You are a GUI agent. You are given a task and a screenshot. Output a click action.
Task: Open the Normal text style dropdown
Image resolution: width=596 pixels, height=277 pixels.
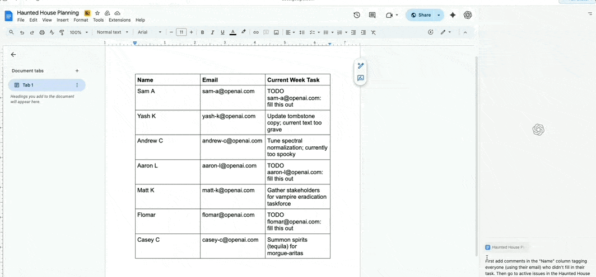coord(113,32)
